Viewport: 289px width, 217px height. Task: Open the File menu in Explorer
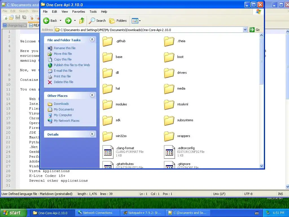45,12
